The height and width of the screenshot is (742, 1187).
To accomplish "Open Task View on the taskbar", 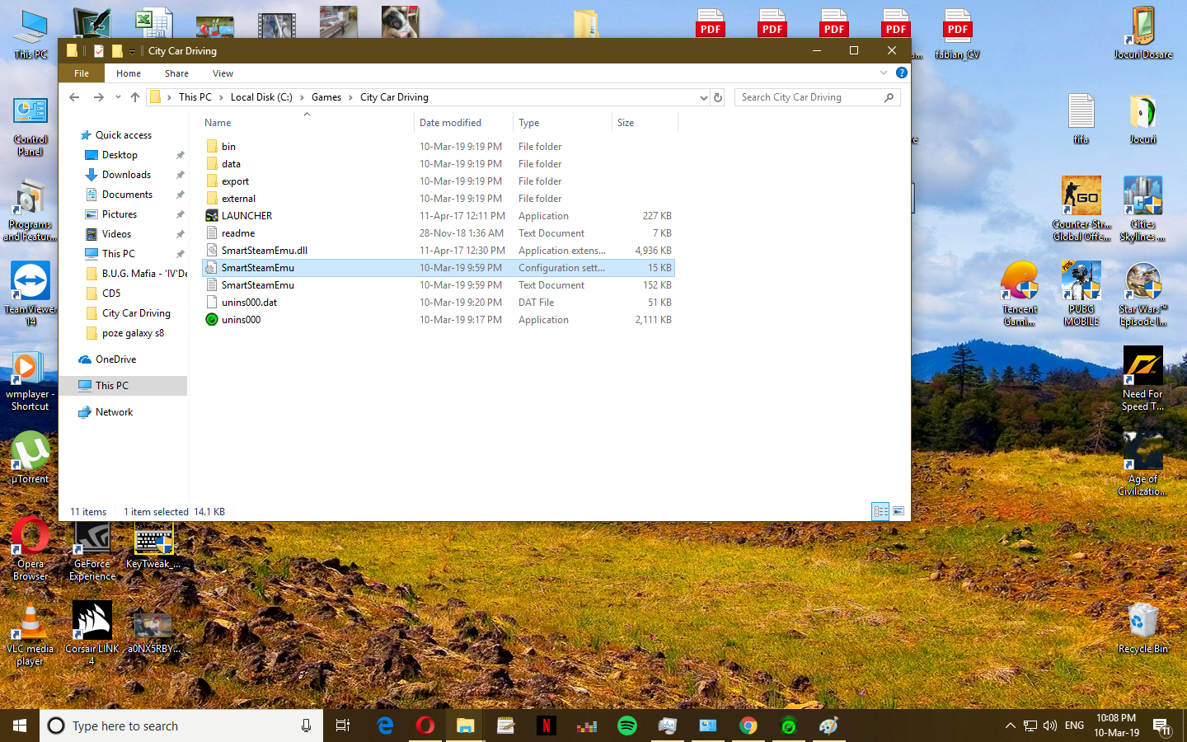I will 343,726.
